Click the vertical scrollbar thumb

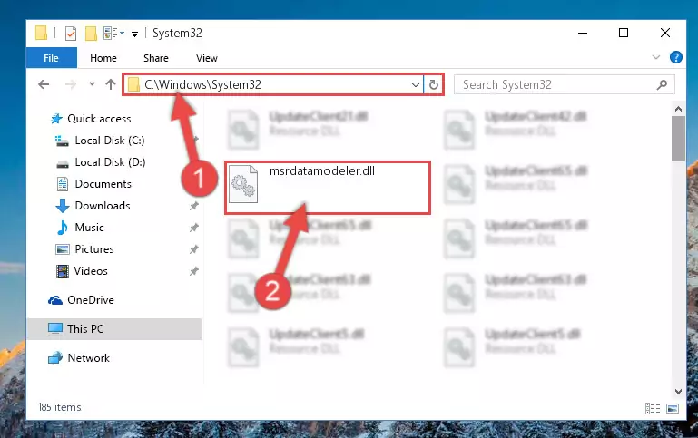[678, 139]
